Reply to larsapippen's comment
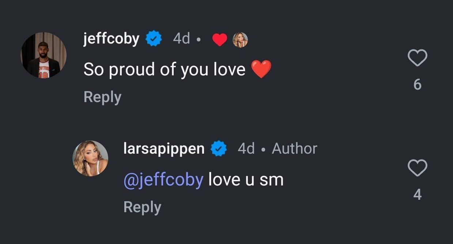The image size is (453, 244). tap(142, 207)
